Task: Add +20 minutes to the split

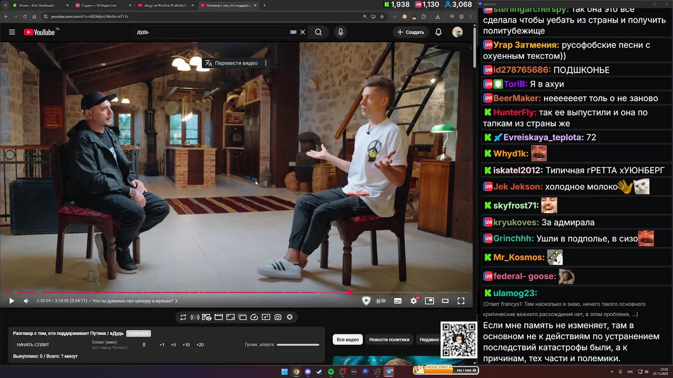Action: (x=200, y=345)
